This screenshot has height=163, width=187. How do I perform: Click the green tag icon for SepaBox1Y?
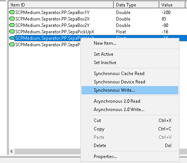coord(12,12)
